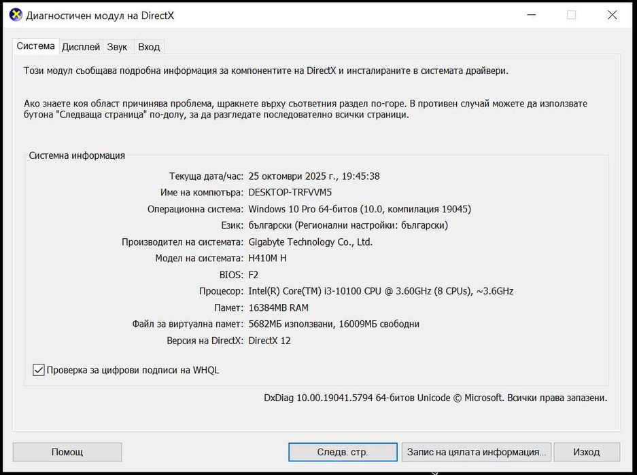Go to next page with Следв. стр.

point(343,452)
